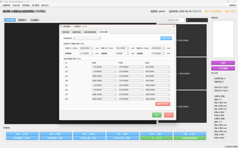Image resolution: width=238 pixels, height=148 pixels.
Task: Click the Y轴- (S键) button
Action: [x=123, y=134]
